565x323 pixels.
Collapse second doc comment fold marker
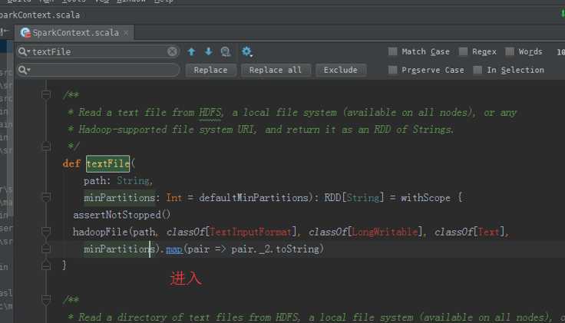point(46,299)
